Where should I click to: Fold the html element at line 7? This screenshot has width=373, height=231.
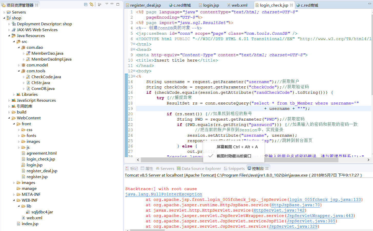134,44
